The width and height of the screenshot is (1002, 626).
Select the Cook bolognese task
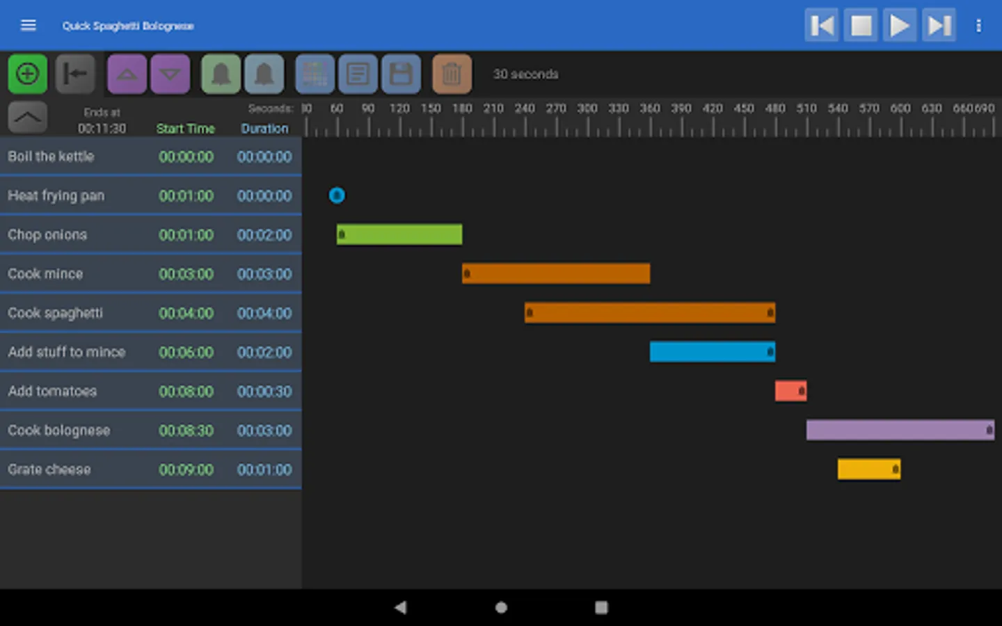150,431
